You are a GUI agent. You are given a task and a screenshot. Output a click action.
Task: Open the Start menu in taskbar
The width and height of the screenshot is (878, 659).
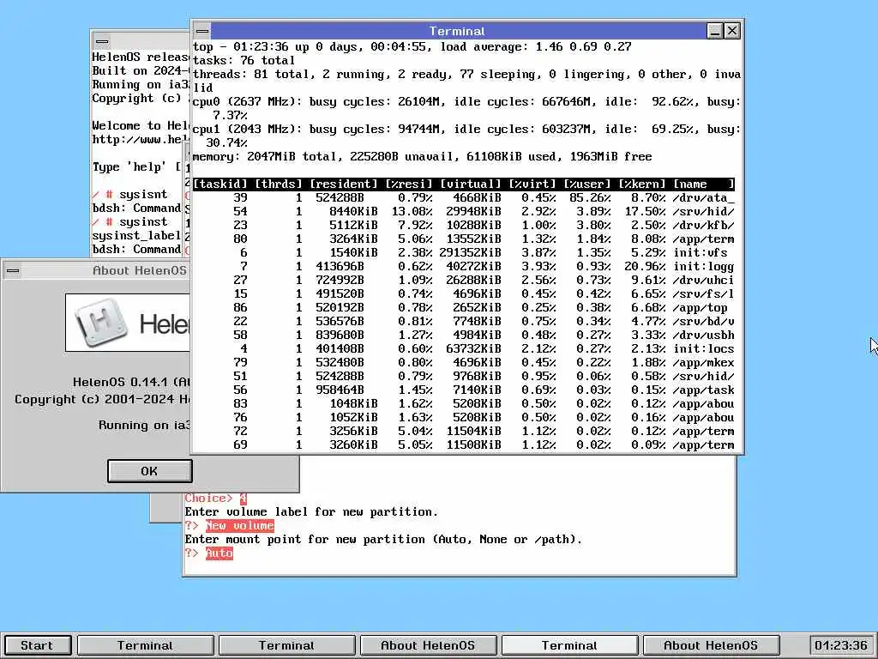click(37, 645)
